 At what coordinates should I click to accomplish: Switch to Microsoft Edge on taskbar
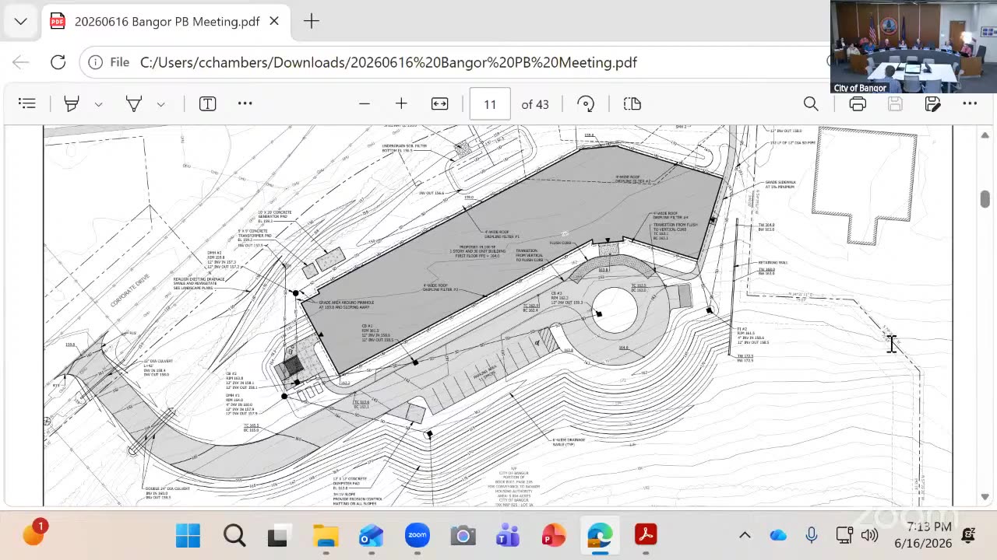tap(600, 535)
